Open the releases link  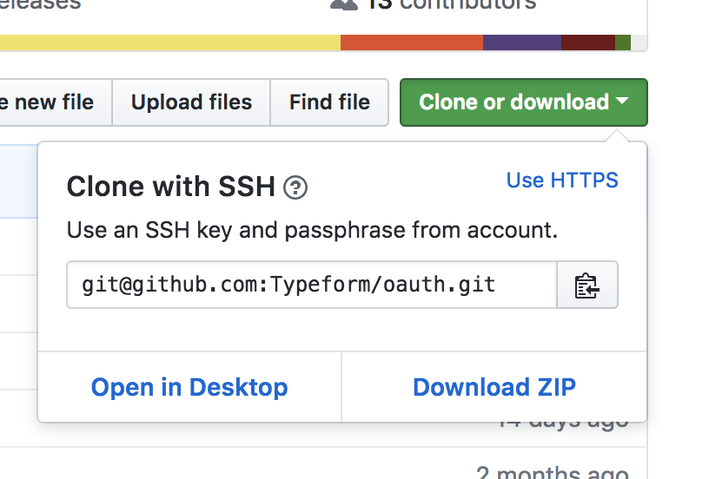[x=40, y=4]
